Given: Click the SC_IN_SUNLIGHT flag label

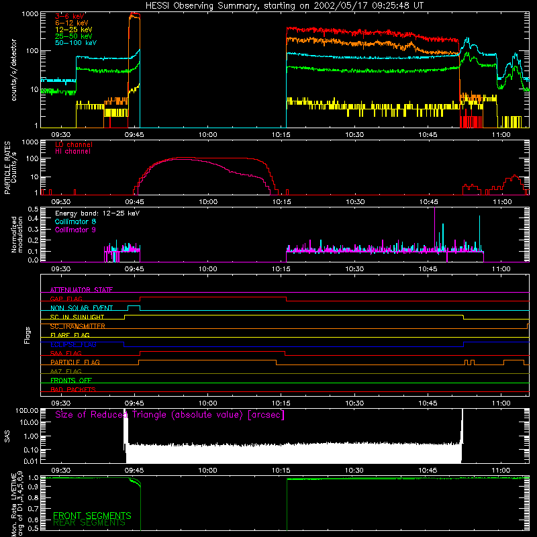Looking at the screenshot, I should click(77, 317).
